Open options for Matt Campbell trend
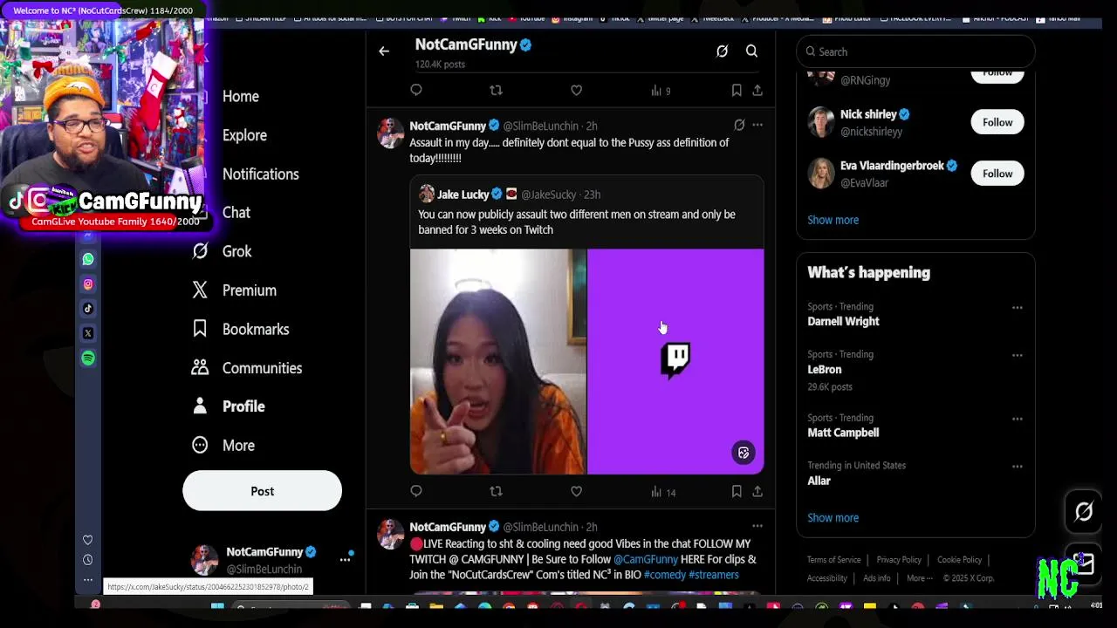 pos(1018,419)
